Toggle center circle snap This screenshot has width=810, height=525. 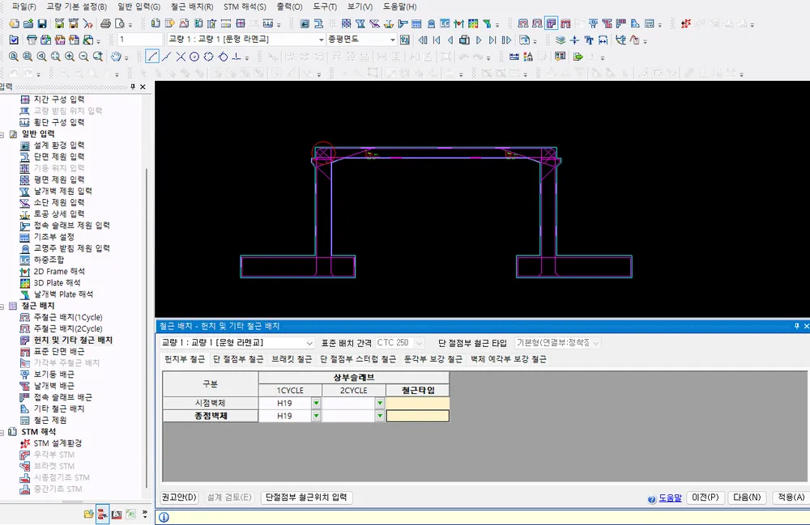pyautogui.click(x=194, y=56)
